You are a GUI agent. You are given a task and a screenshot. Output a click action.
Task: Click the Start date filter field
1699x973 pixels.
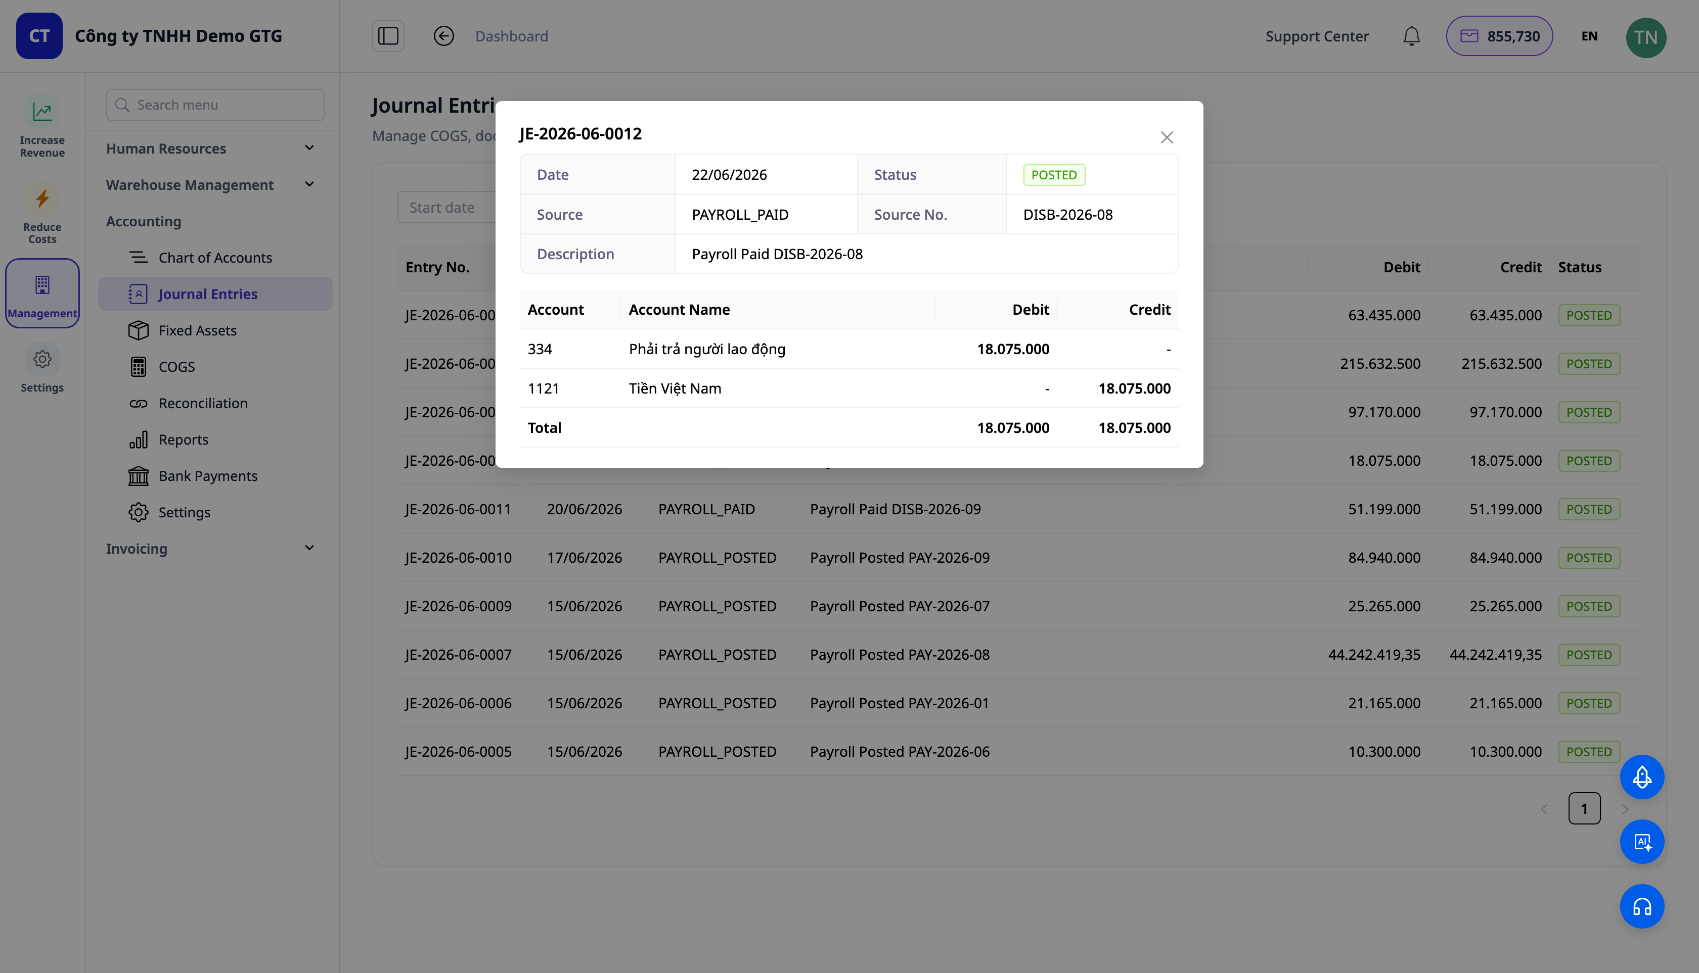447,208
